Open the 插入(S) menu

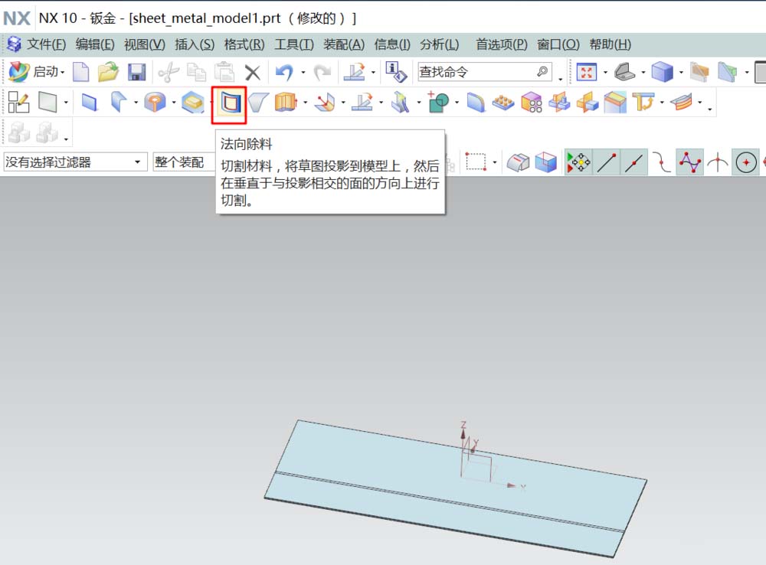pyautogui.click(x=195, y=44)
